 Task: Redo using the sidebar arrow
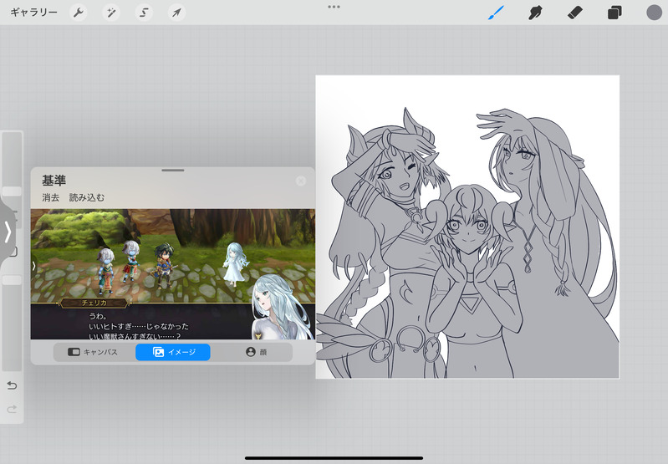click(x=12, y=409)
